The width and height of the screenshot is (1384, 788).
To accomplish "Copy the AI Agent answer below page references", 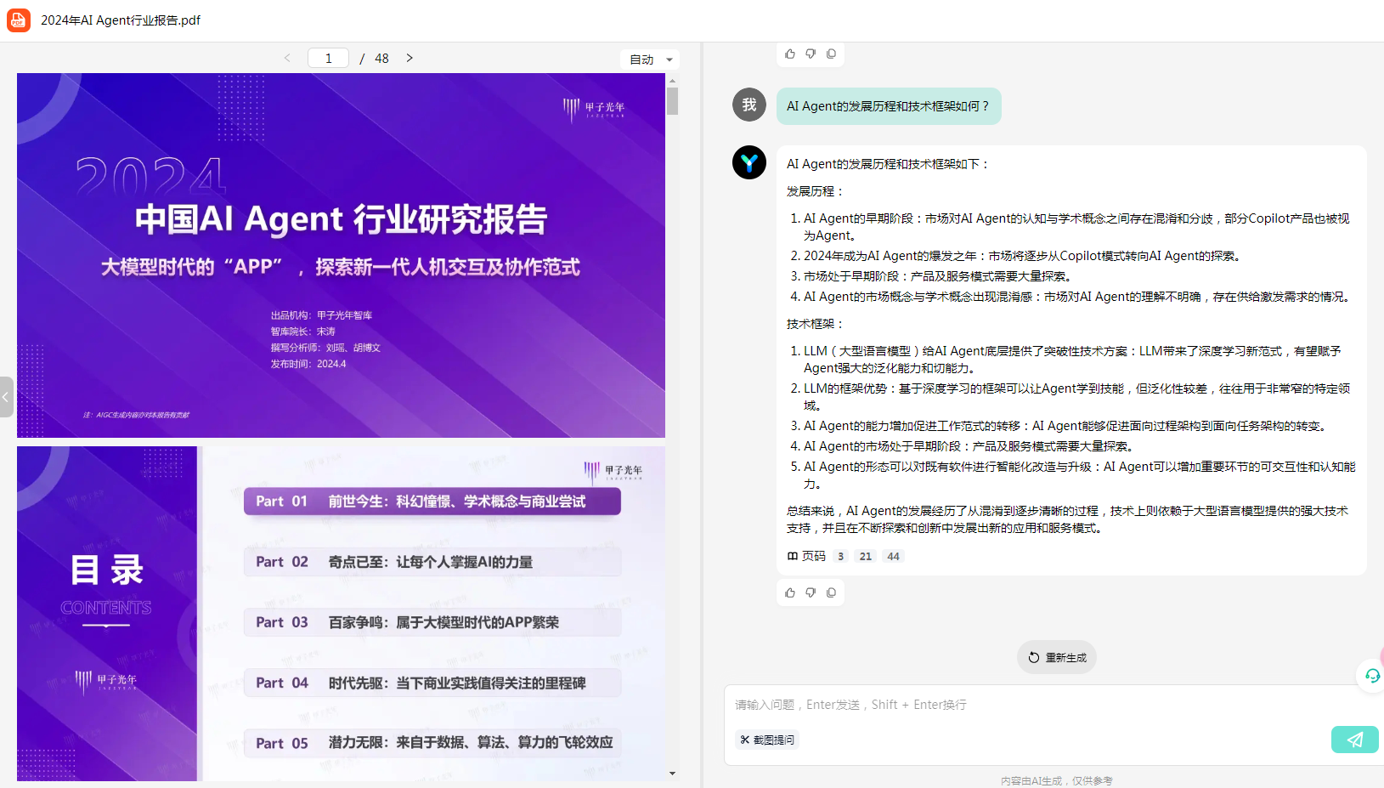I will 831,592.
